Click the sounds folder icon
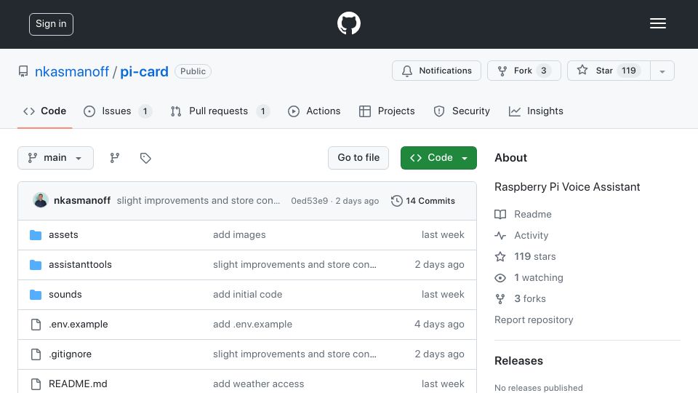This screenshot has height=393, width=698. [36, 295]
